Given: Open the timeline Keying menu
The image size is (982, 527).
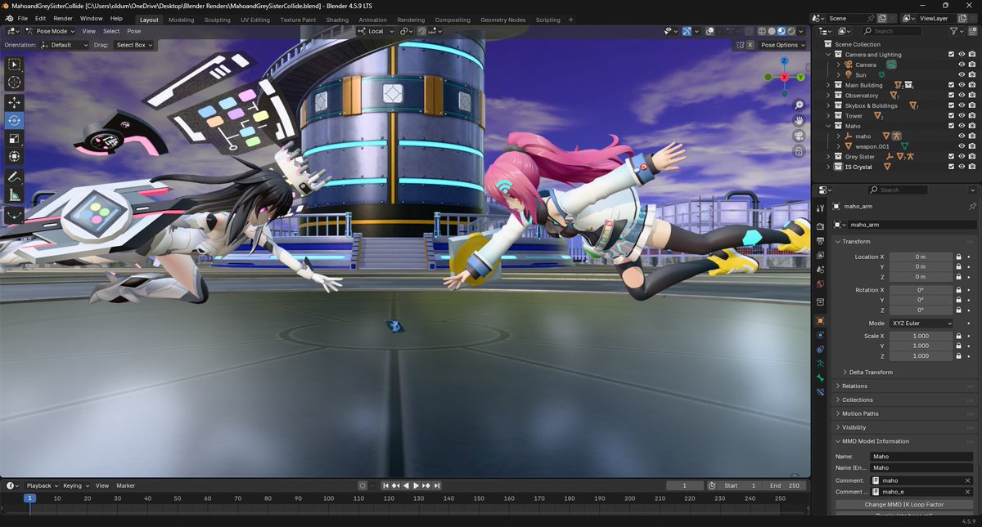Looking at the screenshot, I should (74, 485).
